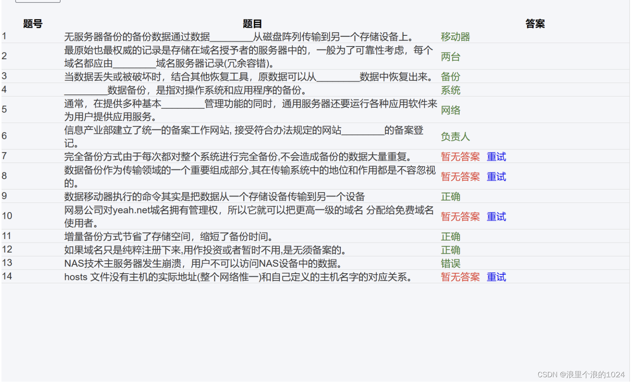This screenshot has width=631, height=382.
Task: Click question 7 text about 完全备份方式
Action: click(239, 157)
